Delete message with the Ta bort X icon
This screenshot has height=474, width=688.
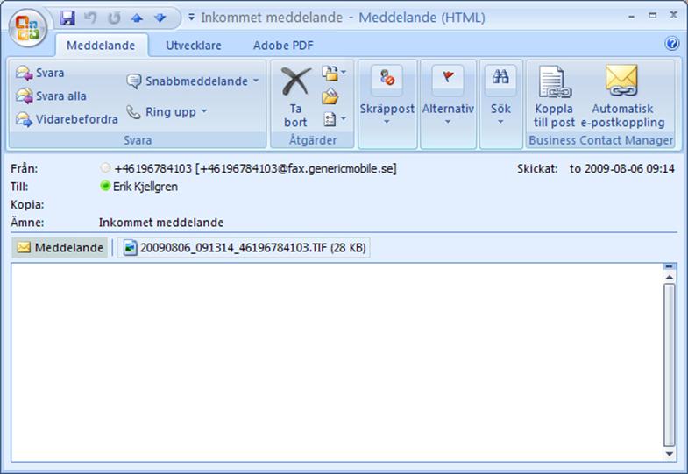pyautogui.click(x=295, y=81)
